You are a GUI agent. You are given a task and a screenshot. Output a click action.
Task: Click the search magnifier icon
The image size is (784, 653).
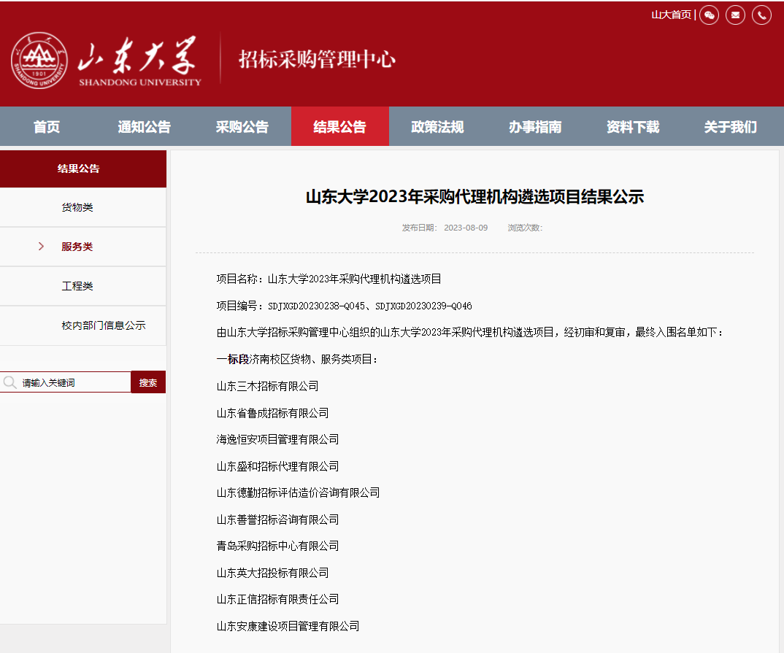(9, 382)
